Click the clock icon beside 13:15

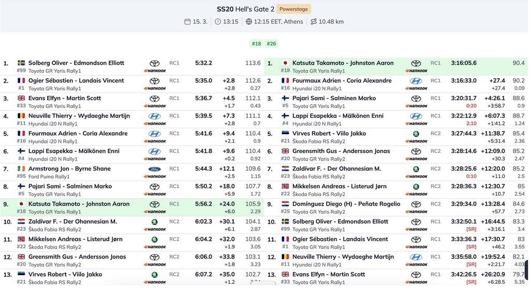coord(218,22)
